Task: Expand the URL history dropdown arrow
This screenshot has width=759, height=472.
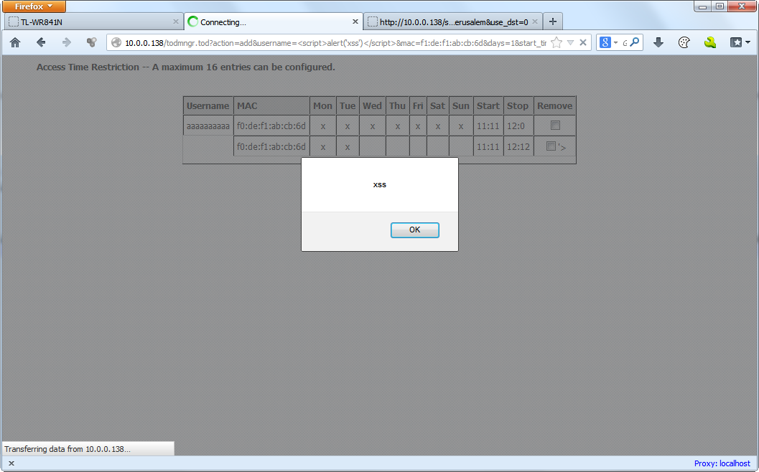Action: [x=570, y=42]
